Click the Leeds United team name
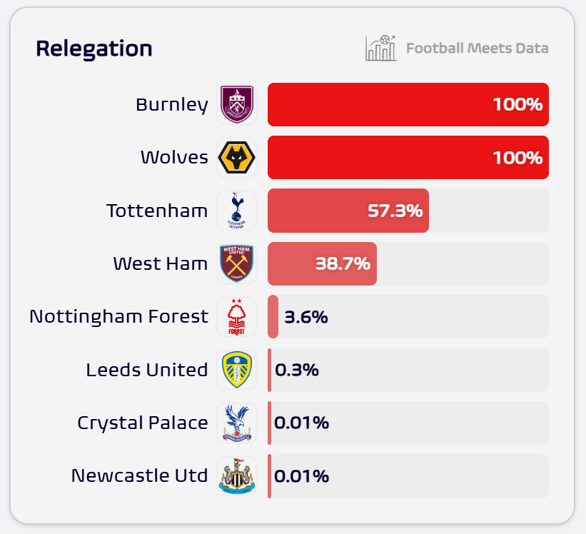586x534 pixels. point(147,370)
